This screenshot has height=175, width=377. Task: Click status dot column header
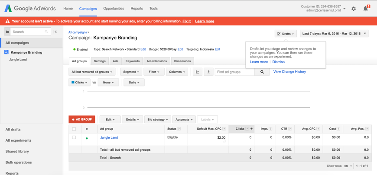(x=87, y=129)
